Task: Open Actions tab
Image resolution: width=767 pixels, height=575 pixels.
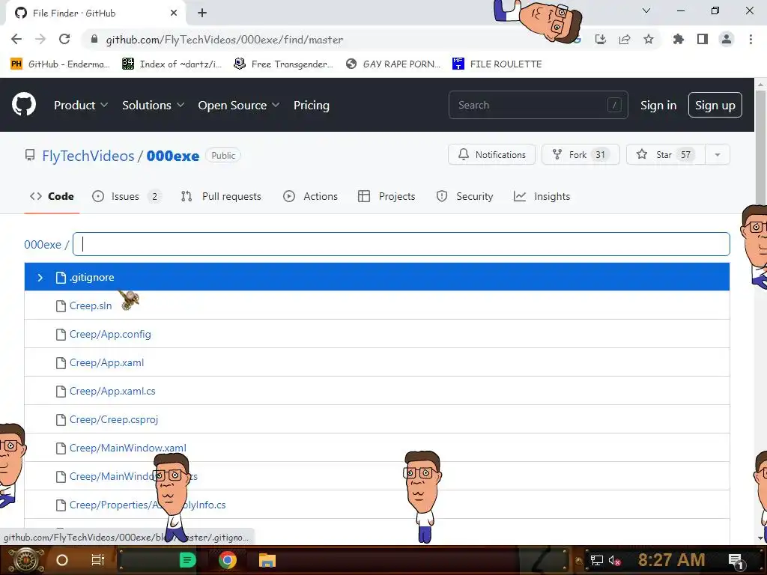Action: [x=310, y=196]
